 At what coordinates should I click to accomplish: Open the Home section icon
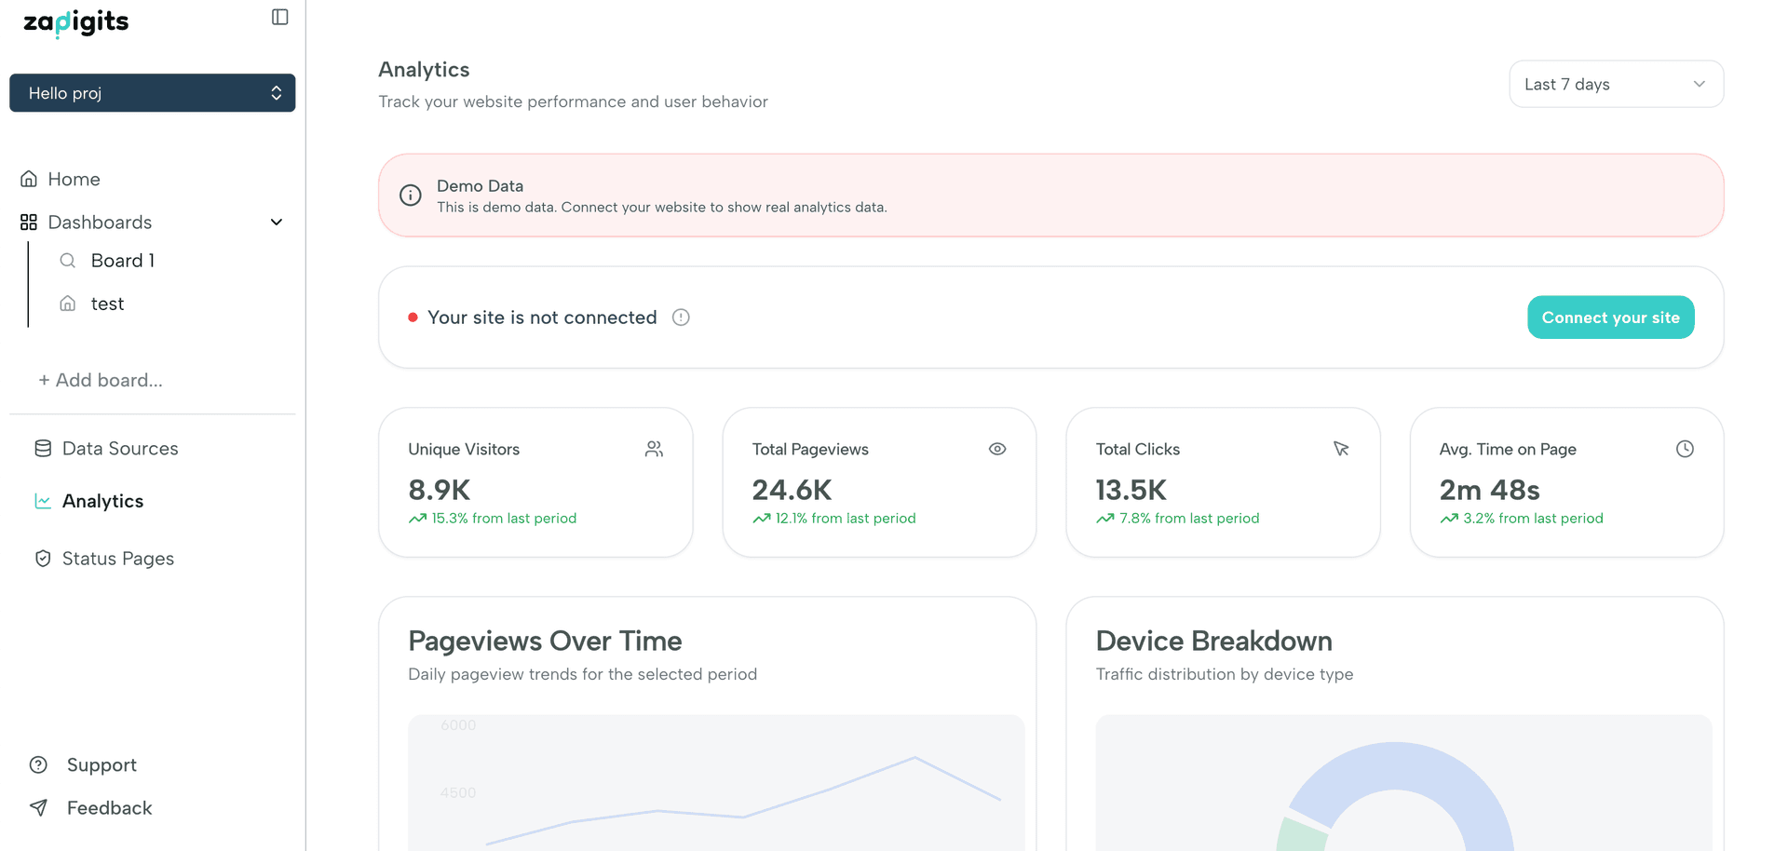pyautogui.click(x=28, y=178)
